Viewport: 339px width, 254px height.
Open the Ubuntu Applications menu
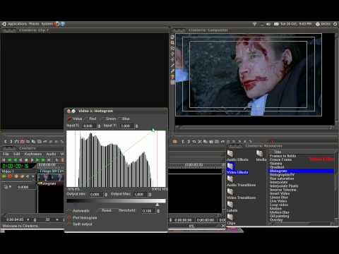(x=17, y=24)
